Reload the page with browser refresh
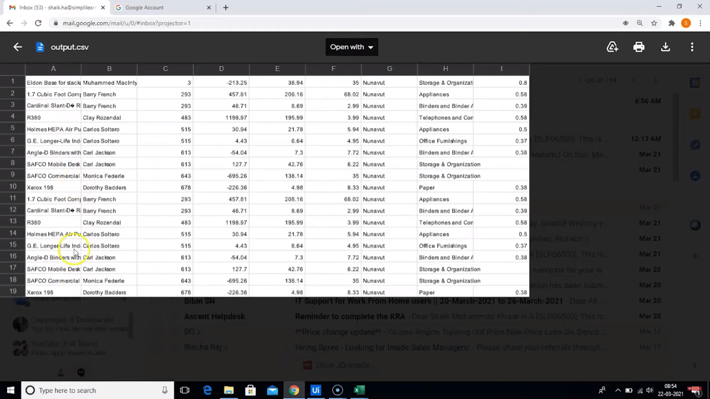This screenshot has width=710, height=399. click(x=38, y=23)
